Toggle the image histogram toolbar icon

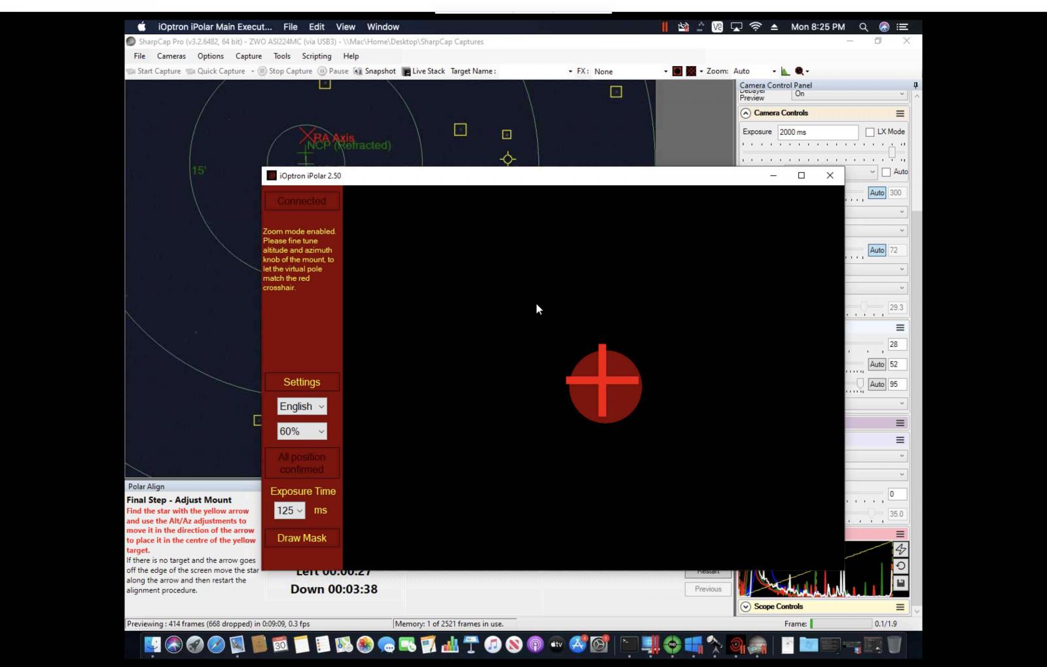tap(785, 71)
